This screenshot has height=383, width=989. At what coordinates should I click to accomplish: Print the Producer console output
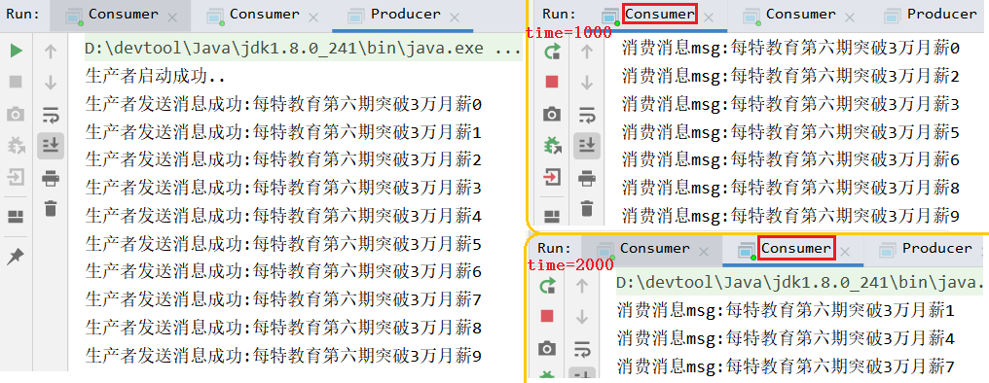click(51, 179)
